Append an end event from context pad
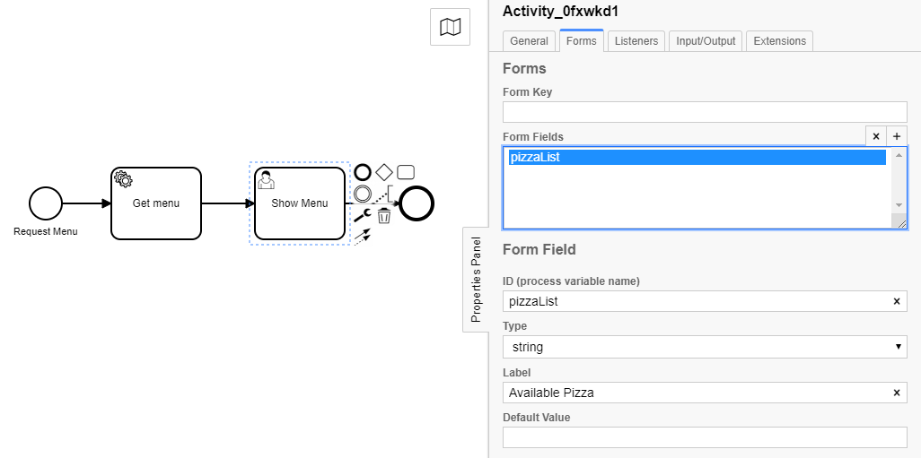This screenshot has width=921, height=458. click(x=363, y=172)
